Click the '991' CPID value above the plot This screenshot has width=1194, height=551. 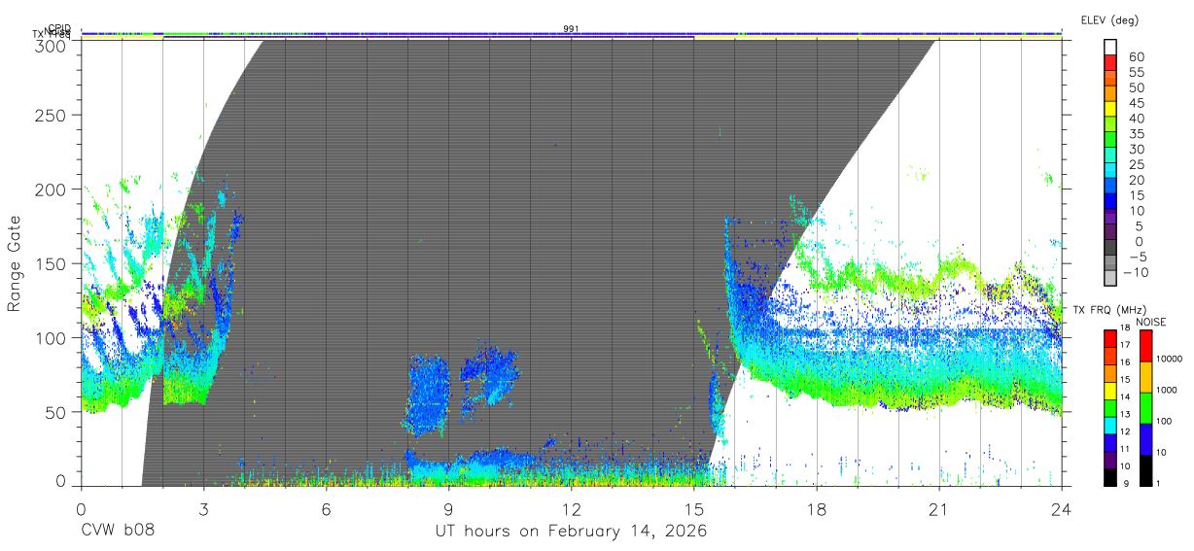tap(571, 28)
